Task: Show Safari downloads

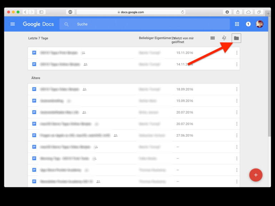Action: pos(227,12)
